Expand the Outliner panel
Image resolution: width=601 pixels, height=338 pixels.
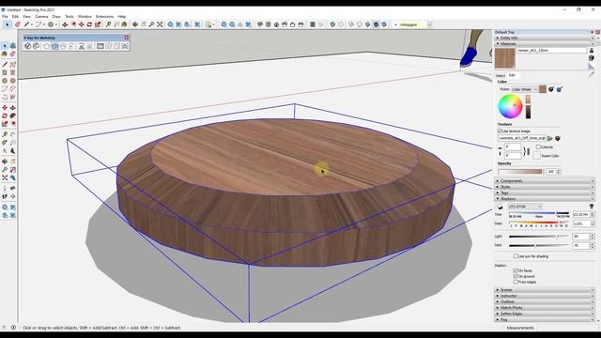(x=545, y=301)
